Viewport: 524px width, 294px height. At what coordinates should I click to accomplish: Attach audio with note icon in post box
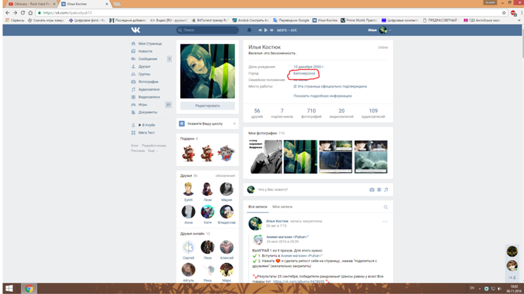386,189
